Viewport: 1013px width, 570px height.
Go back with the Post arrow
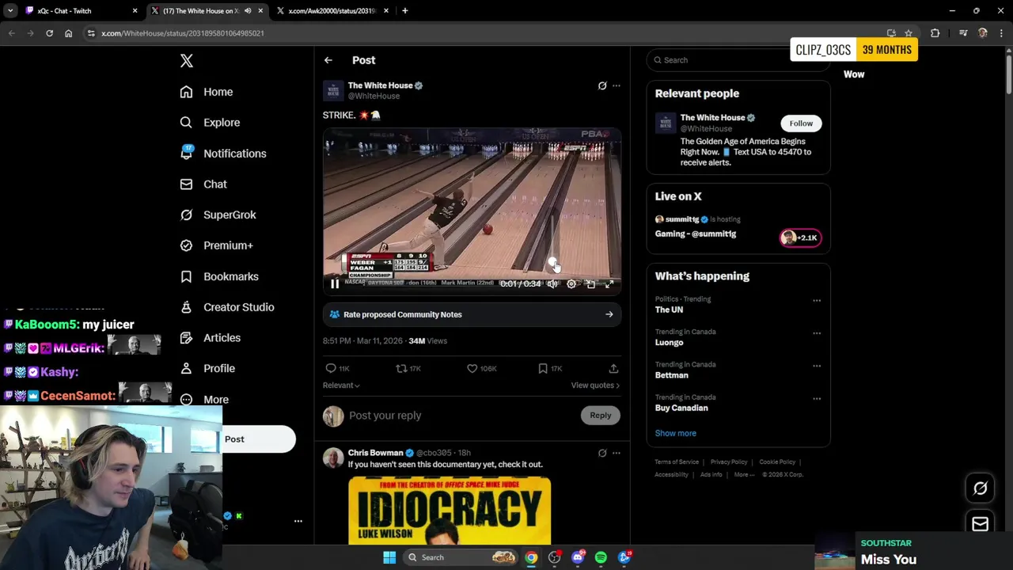pos(328,60)
